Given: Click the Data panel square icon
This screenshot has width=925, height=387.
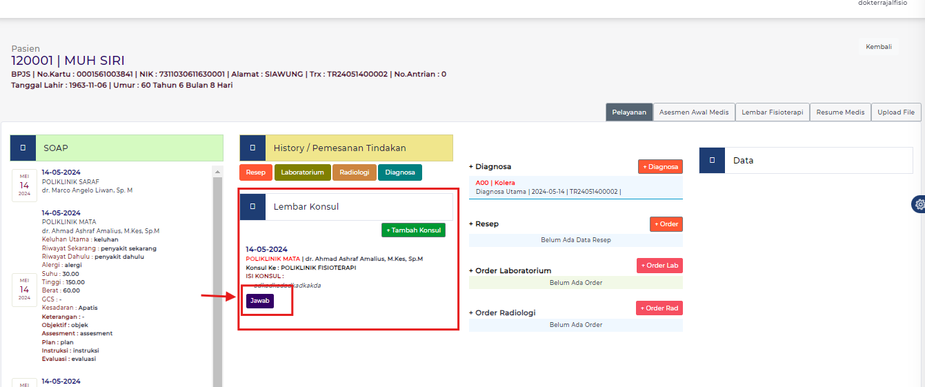Looking at the screenshot, I should [712, 160].
